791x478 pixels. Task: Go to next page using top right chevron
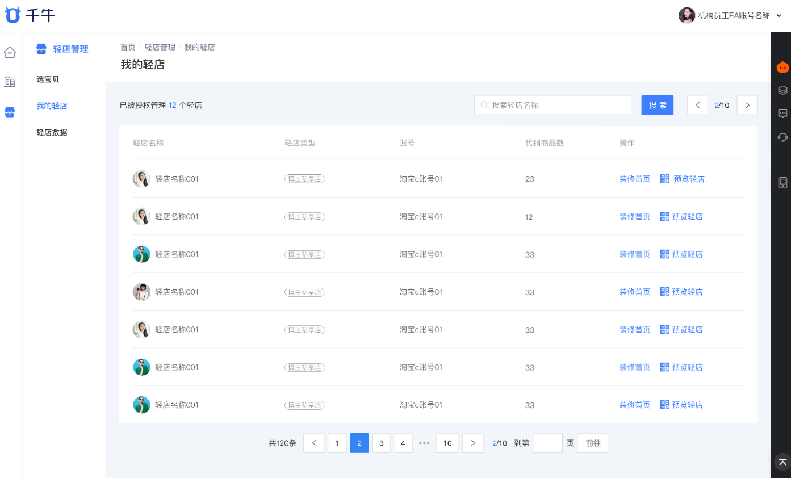(x=747, y=105)
